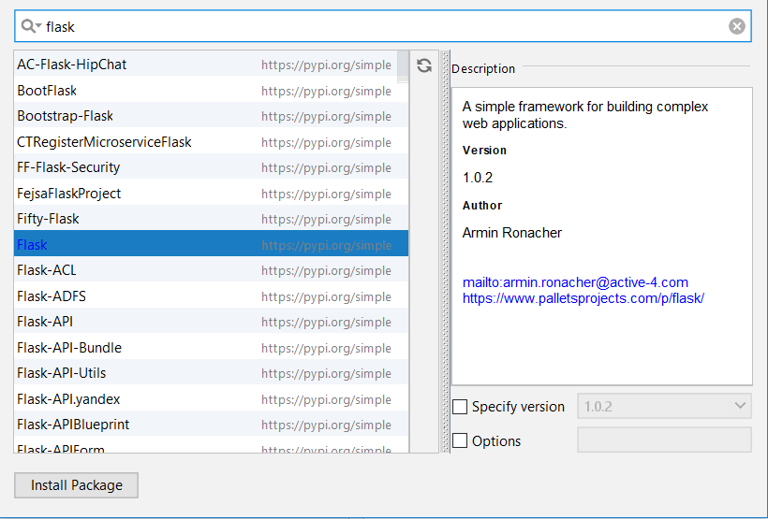Image resolution: width=768 pixels, height=519 pixels.
Task: Select Flask-API-Utils package row
Action: click(211, 373)
